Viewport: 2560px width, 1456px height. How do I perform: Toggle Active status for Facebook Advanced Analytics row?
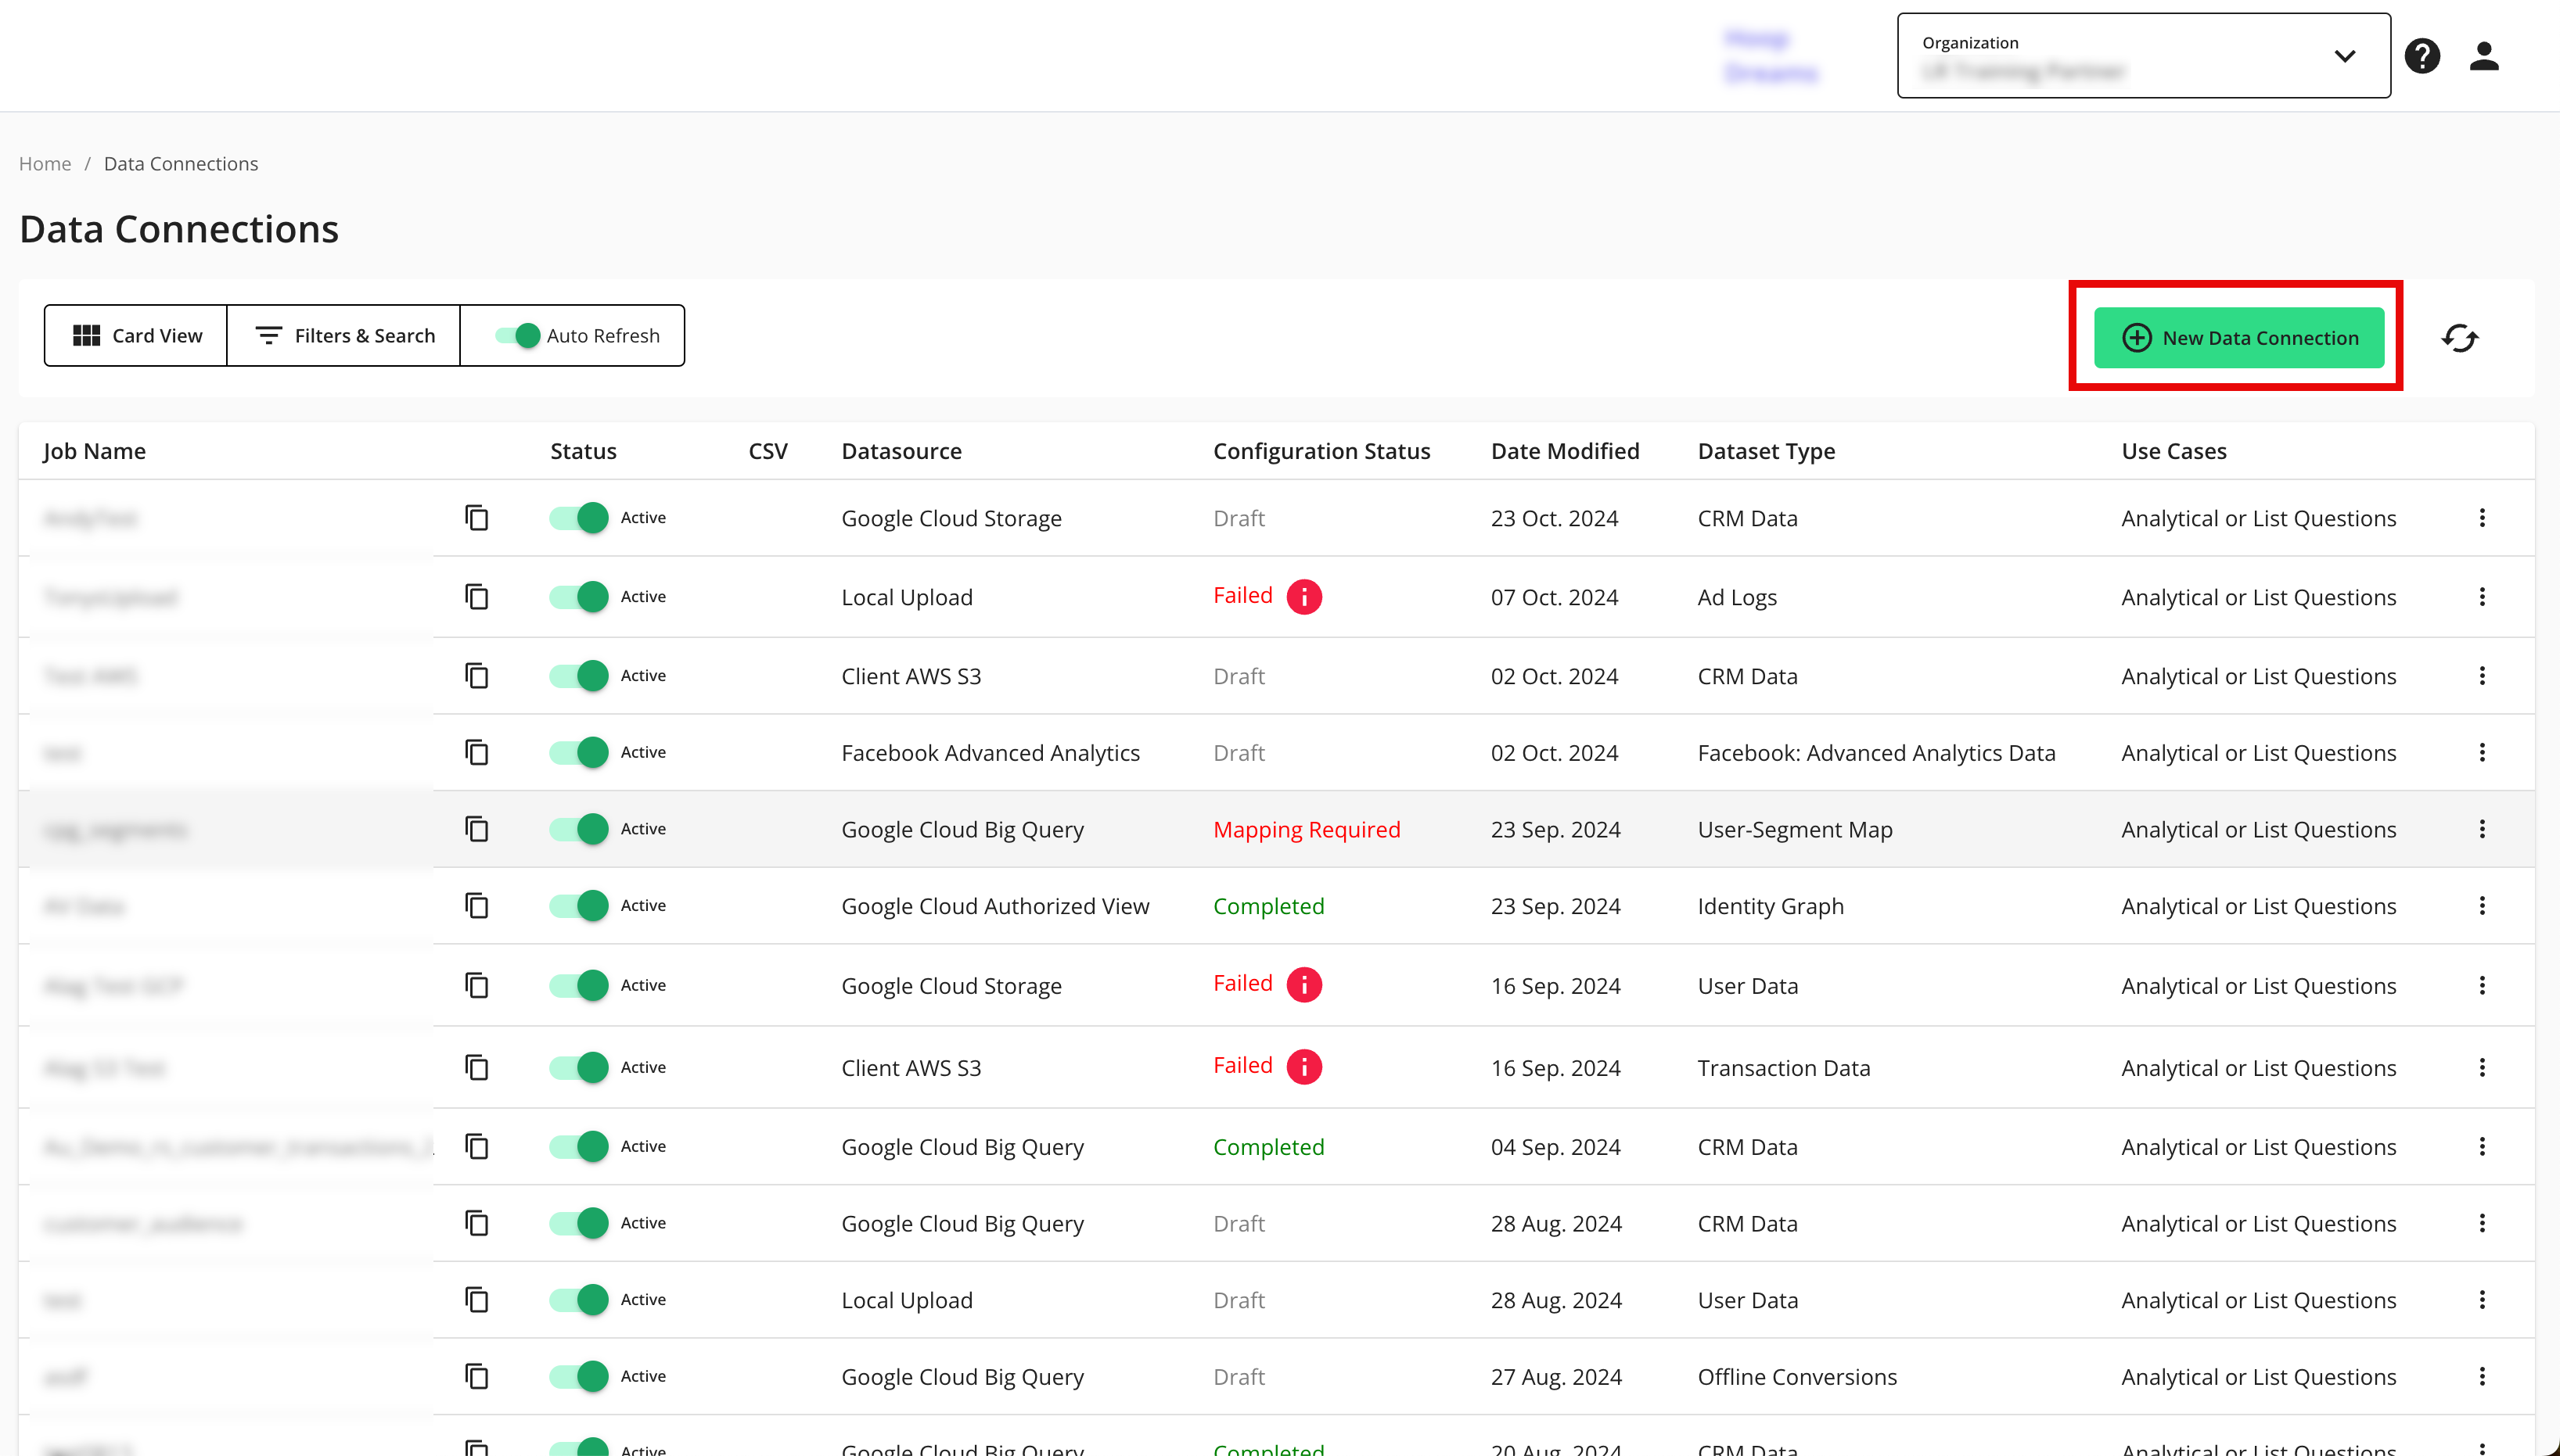click(579, 752)
